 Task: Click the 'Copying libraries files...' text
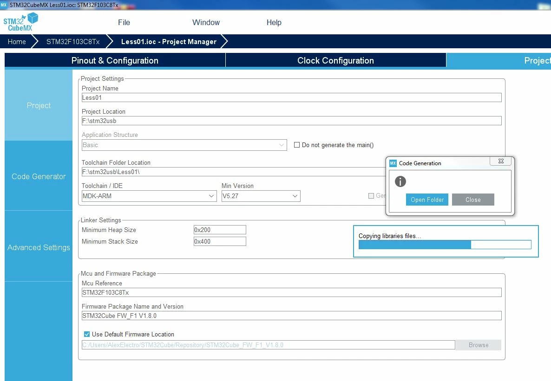390,236
